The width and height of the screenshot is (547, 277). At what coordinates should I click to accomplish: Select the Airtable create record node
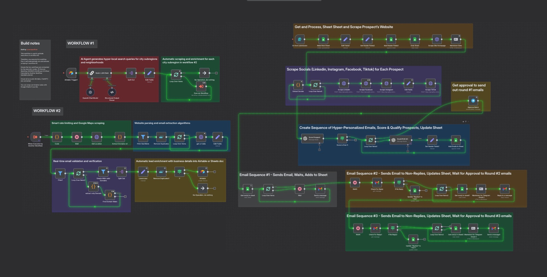[203, 171]
